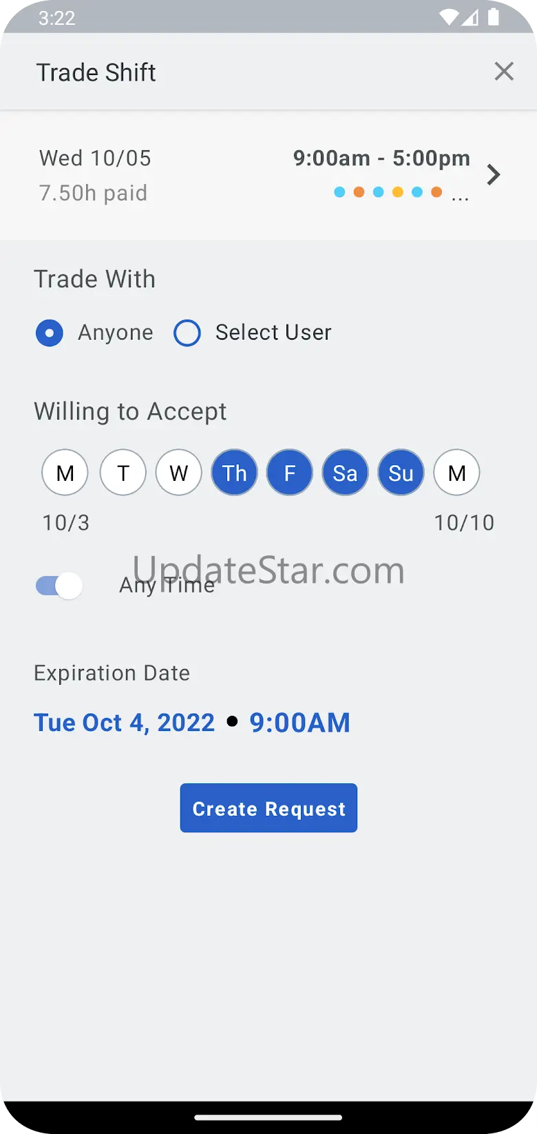The height and width of the screenshot is (1134, 537).
Task: Choose the Select User radio option
Action: coord(187,333)
